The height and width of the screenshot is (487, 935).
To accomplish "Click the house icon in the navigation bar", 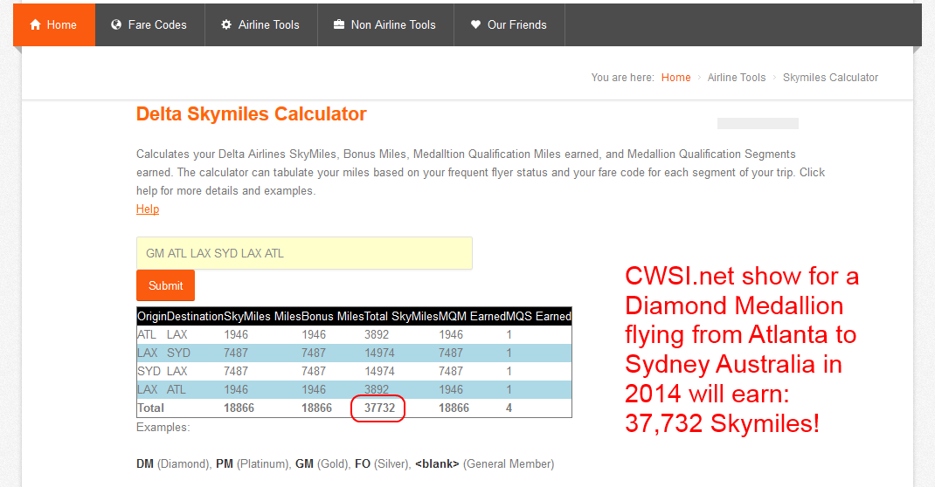I will pyautogui.click(x=35, y=24).
